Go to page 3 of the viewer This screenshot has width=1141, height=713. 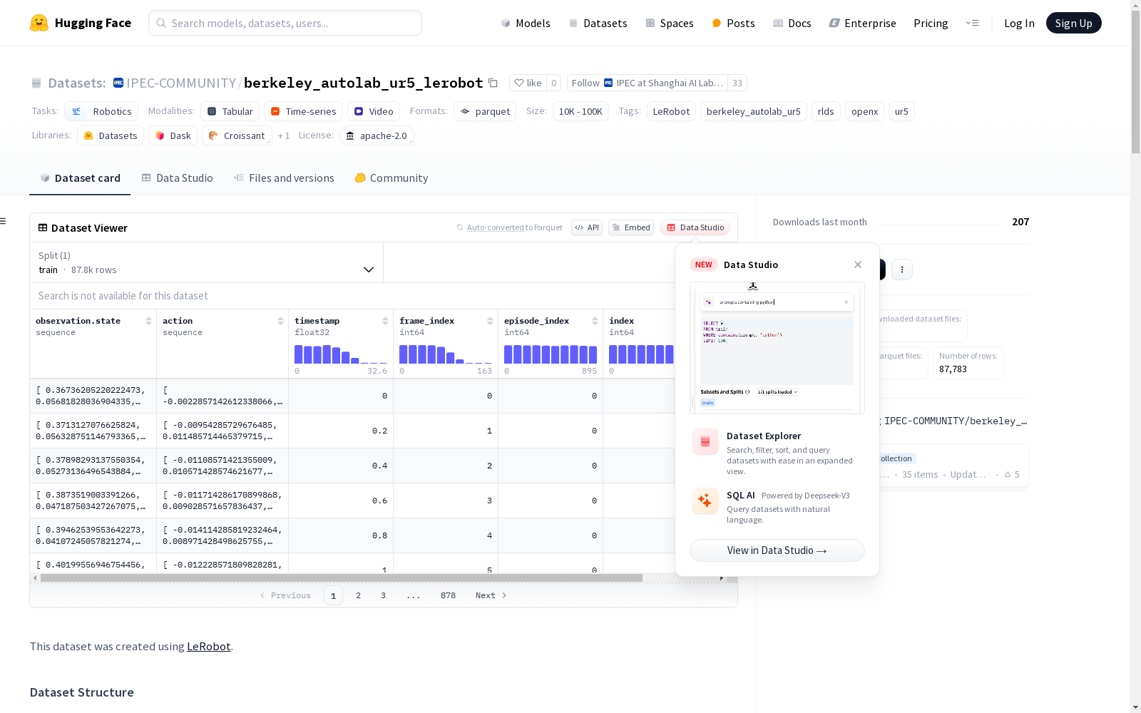[x=383, y=595]
